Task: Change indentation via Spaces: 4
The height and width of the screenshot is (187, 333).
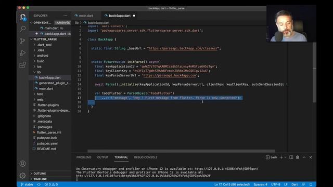Action: tap(260, 184)
